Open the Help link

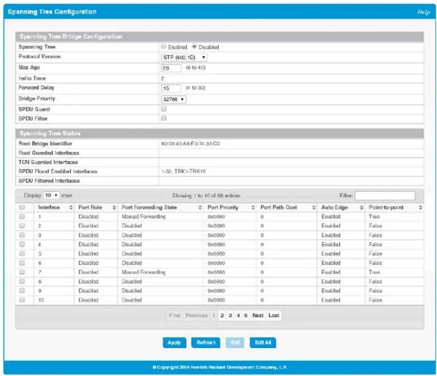coord(424,12)
